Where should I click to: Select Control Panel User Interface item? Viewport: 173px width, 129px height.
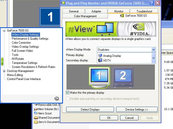pyautogui.click(x=24, y=79)
